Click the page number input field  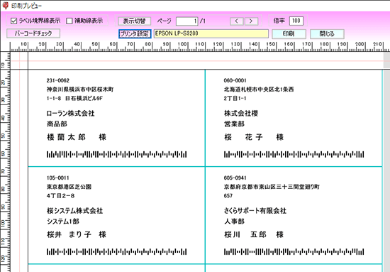coord(187,21)
